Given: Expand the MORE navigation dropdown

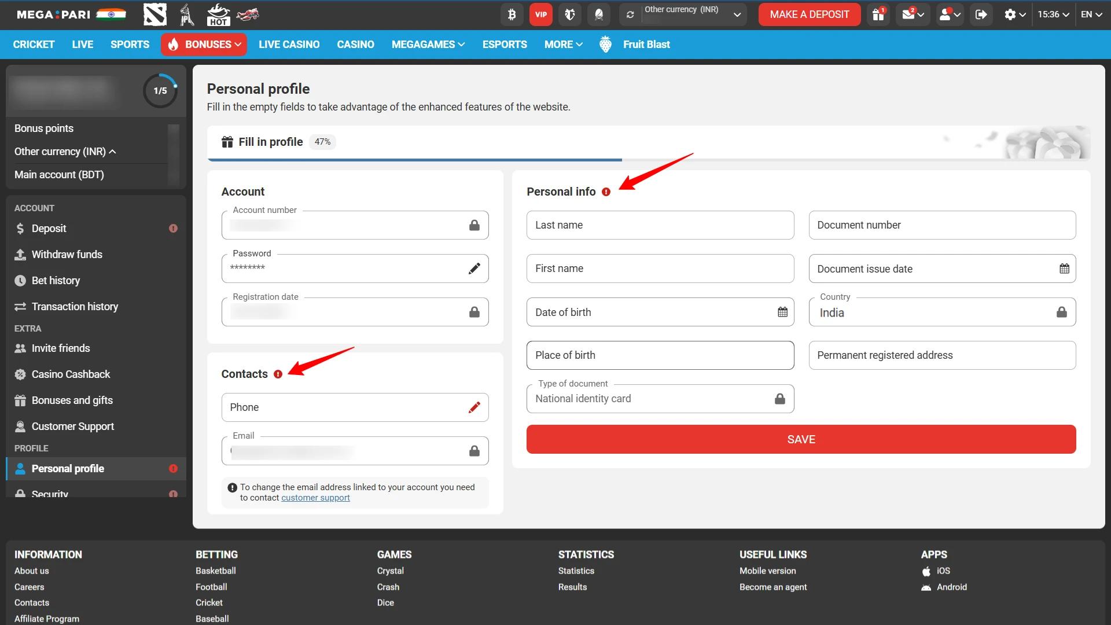Looking at the screenshot, I should [x=562, y=45].
